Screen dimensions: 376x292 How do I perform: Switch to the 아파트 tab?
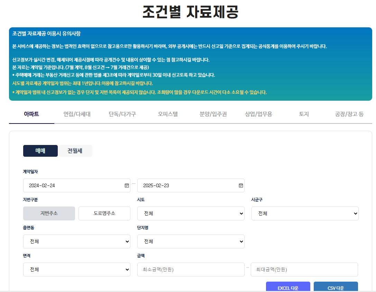tap(31, 114)
